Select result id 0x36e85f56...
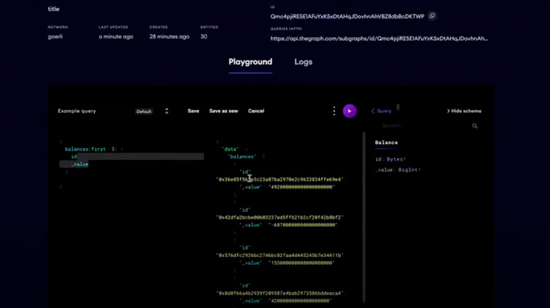This screenshot has width=550, height=308. pos(280,179)
